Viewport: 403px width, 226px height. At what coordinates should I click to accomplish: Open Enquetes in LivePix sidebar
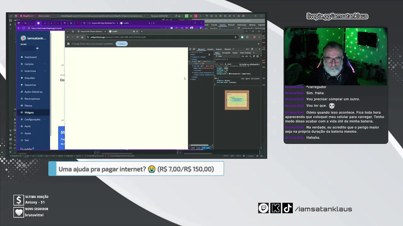pyautogui.click(x=30, y=78)
